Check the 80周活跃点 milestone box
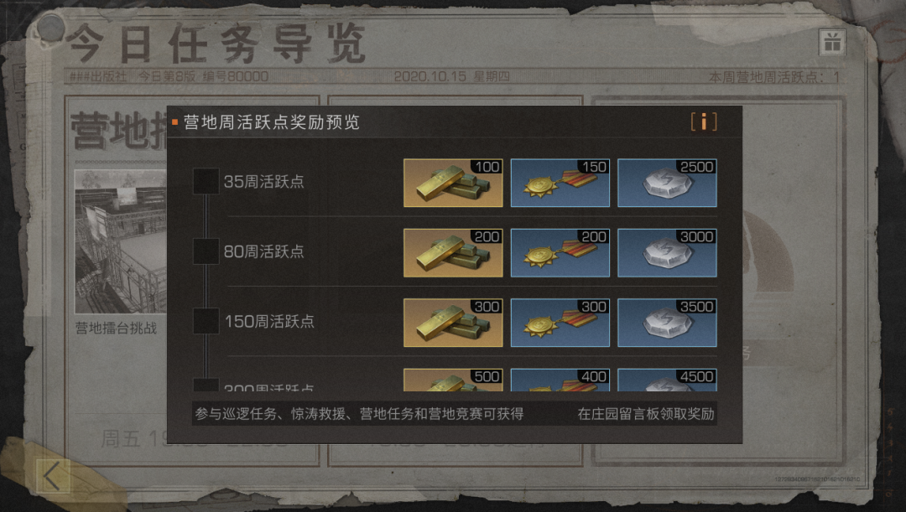This screenshot has height=512, width=906. tap(206, 251)
